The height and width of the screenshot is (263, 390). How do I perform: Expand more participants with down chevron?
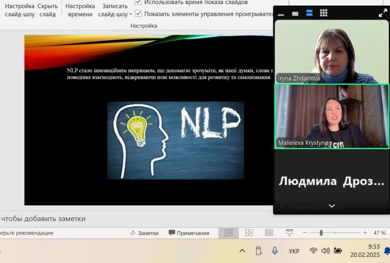(x=331, y=206)
